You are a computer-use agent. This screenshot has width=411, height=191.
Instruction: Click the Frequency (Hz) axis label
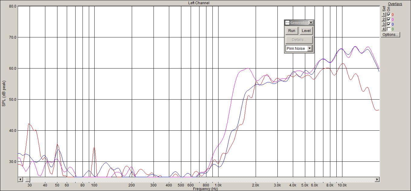(205, 189)
